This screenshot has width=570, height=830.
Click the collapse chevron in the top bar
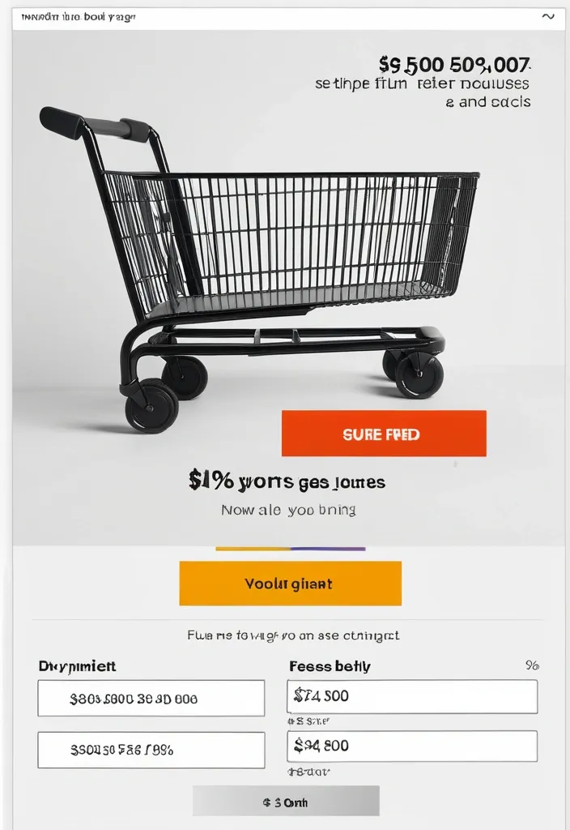[x=548, y=17]
